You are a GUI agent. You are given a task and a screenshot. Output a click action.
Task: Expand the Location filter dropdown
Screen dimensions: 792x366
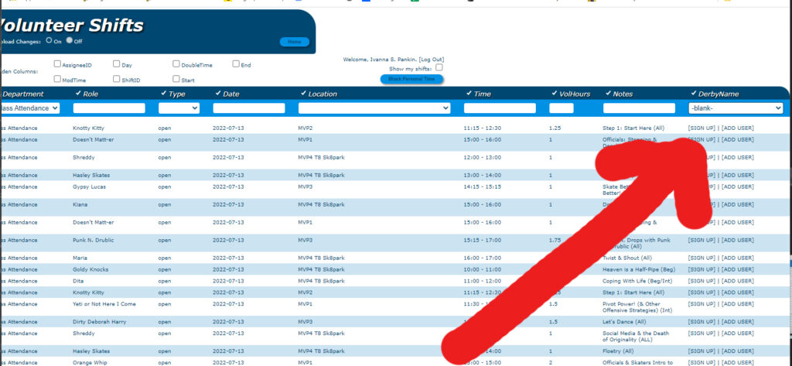click(374, 108)
